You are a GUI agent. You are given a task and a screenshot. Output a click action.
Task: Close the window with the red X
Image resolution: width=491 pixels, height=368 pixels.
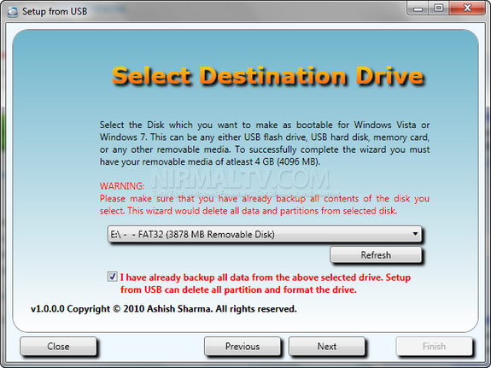pyautogui.click(x=467, y=9)
